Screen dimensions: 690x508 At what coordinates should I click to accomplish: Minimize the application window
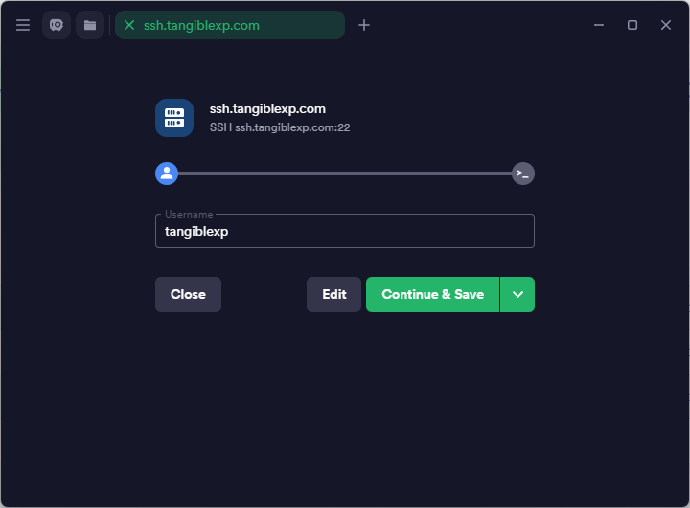(599, 25)
